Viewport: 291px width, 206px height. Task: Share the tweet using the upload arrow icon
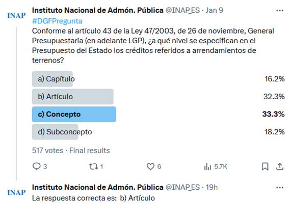coord(280,166)
